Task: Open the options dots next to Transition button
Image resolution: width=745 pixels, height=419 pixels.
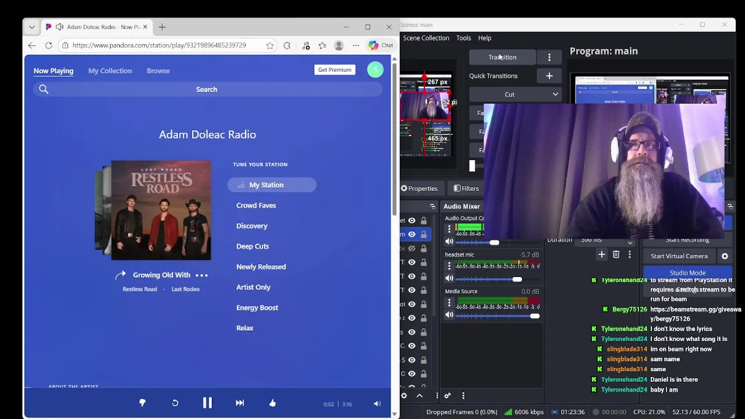Action: pyautogui.click(x=549, y=57)
